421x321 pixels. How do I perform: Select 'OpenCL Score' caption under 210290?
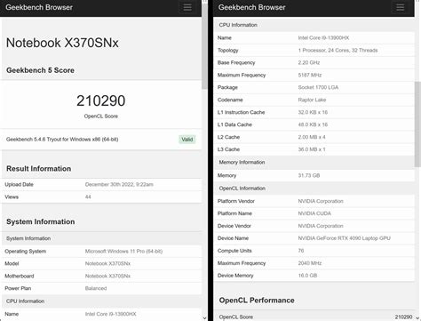101,116
